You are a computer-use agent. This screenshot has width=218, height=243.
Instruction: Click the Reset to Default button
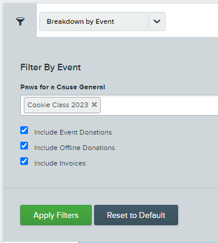[x=136, y=215]
